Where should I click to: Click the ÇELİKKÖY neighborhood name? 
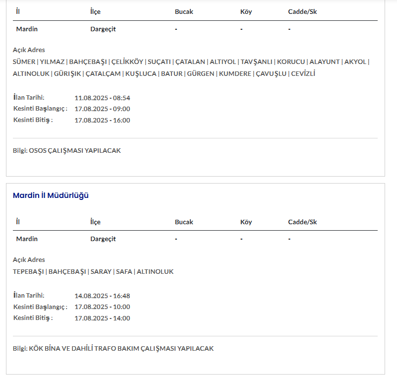tap(127, 62)
